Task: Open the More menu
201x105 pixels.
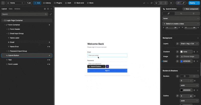Action: [x=90, y=3]
